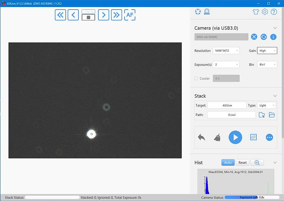This screenshot has width=284, height=201.
Task: Open the ZWO ASI183MC camera dropdown
Action: point(221,37)
